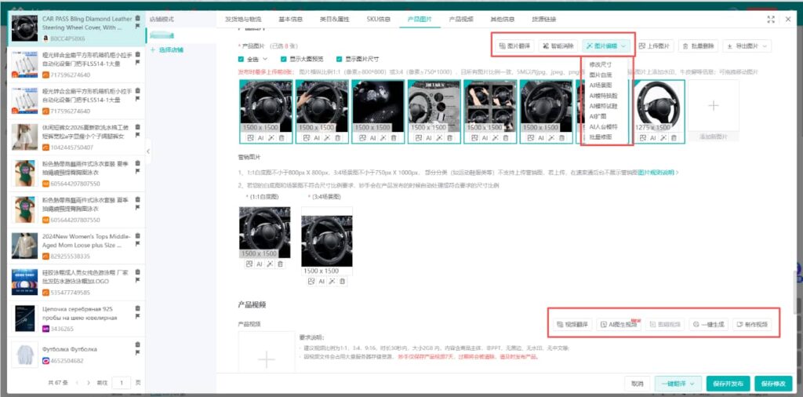Switch to the 类目&属性 tab

pos(334,19)
